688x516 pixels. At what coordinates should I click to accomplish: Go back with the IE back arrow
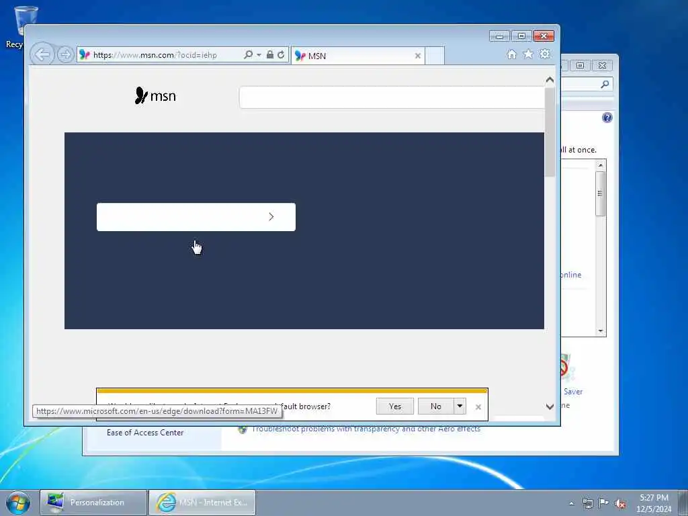(42, 55)
